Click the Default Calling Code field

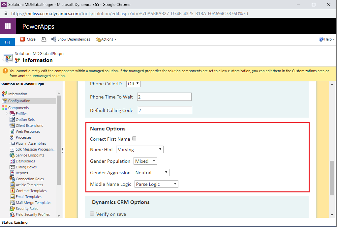(x=165, y=110)
